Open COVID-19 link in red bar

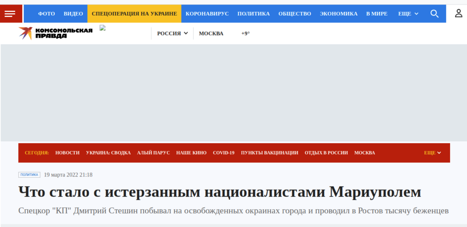pos(223,153)
